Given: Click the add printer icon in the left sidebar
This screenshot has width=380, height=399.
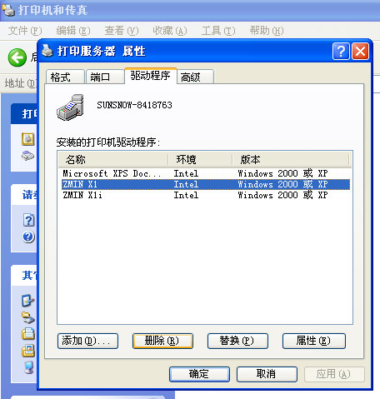Looking at the screenshot, I should (27, 139).
